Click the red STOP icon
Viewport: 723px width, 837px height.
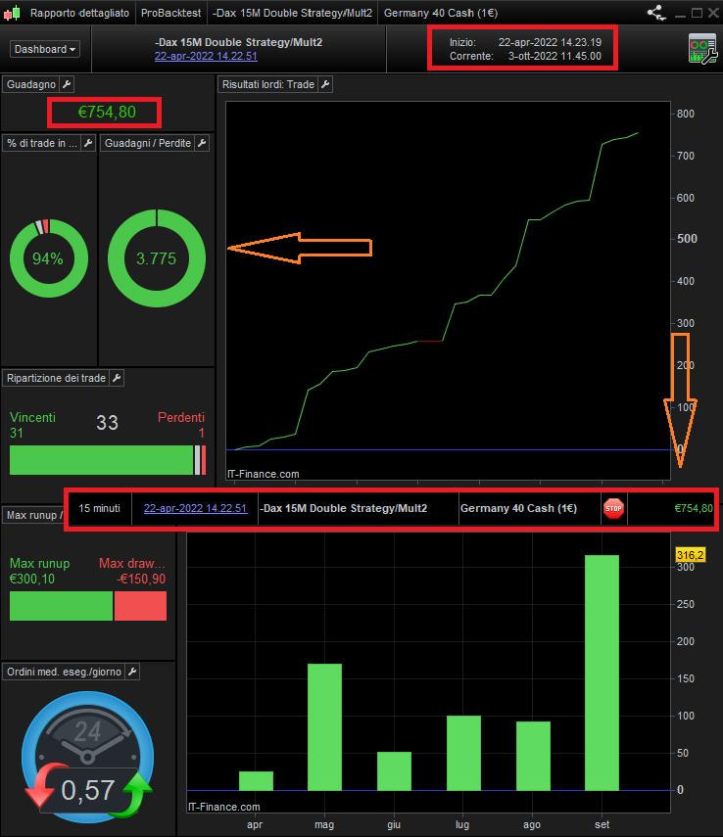613,508
